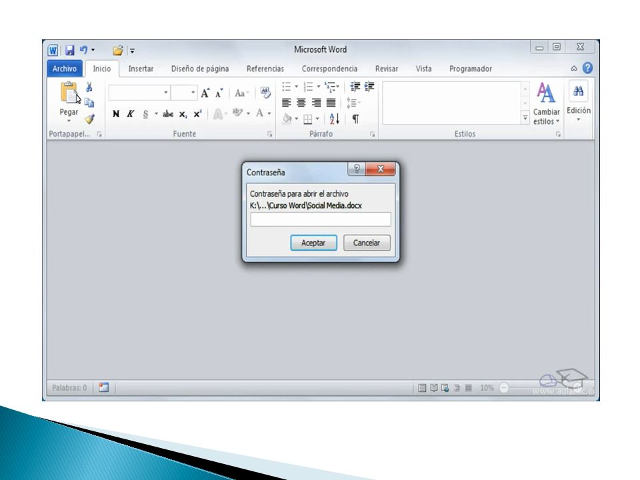Toggle bold N formatting
The image size is (640, 480).
tap(116, 114)
